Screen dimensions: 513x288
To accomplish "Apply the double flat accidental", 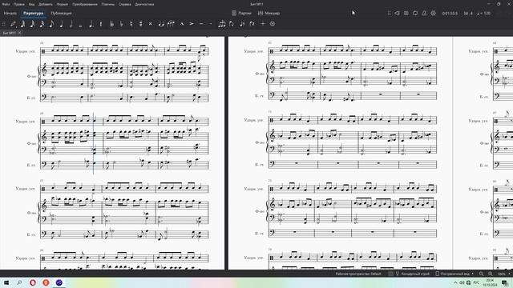I will click(x=111, y=24).
